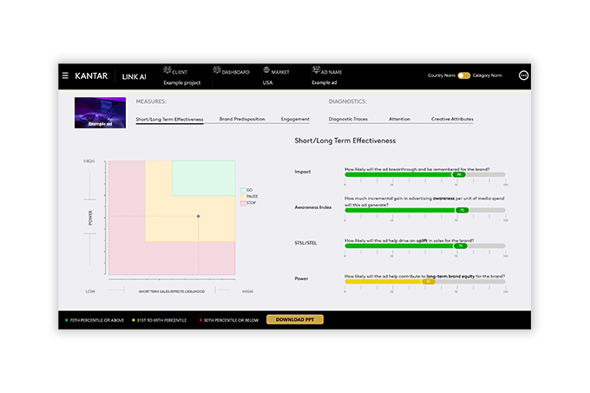590x393 pixels.
Task: Go to the Attention diagnostics tab
Action: point(399,119)
